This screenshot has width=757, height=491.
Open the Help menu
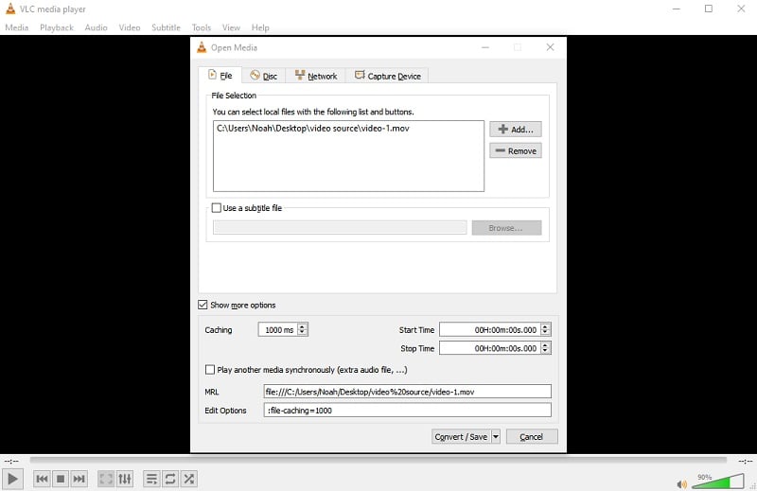(260, 27)
